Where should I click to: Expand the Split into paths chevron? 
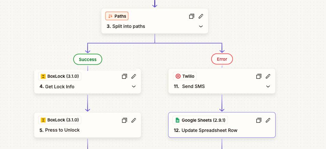[x=201, y=26]
